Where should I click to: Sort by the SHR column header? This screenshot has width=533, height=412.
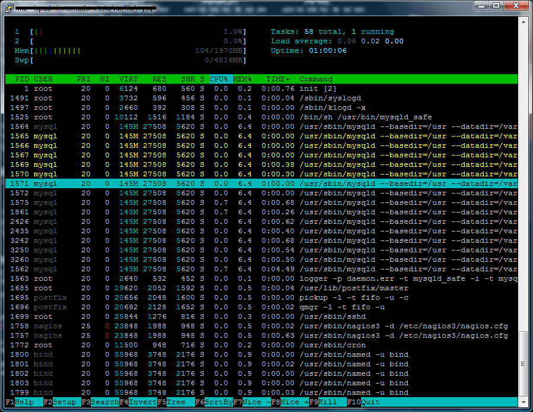[188, 79]
